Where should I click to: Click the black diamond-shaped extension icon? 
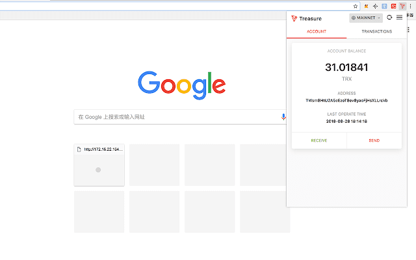(x=375, y=6)
